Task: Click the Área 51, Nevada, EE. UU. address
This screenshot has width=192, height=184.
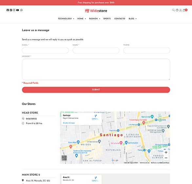Action: [38, 181]
